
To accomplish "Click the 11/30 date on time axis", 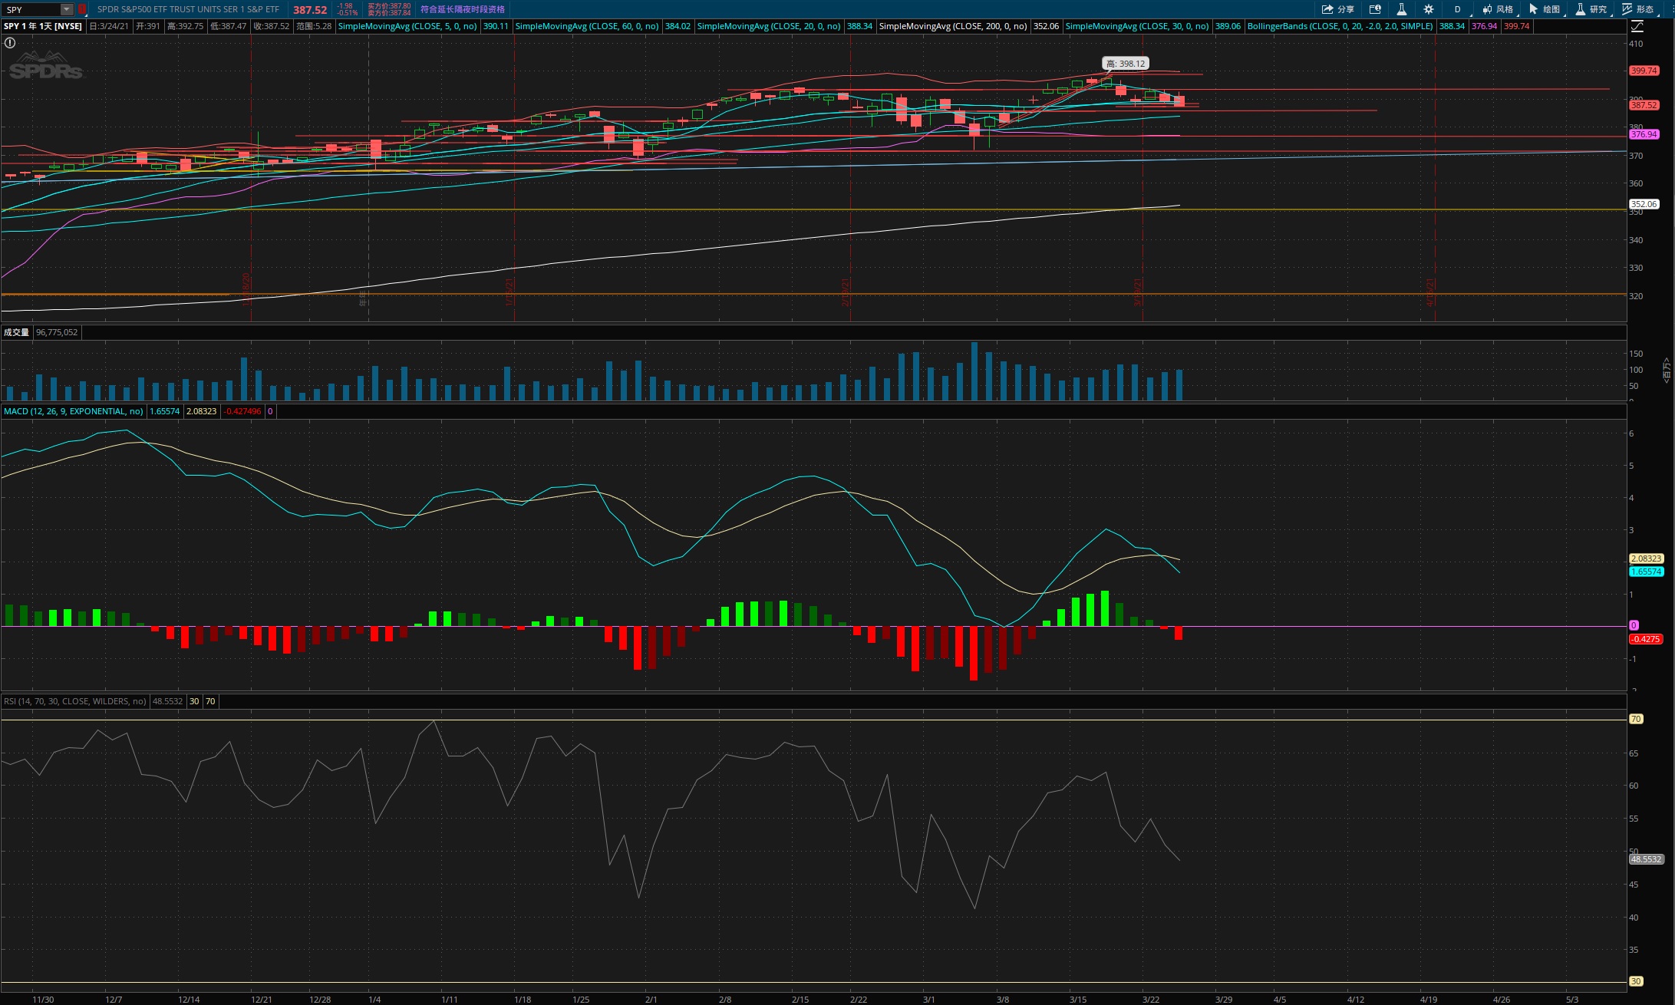I will pos(43,1000).
